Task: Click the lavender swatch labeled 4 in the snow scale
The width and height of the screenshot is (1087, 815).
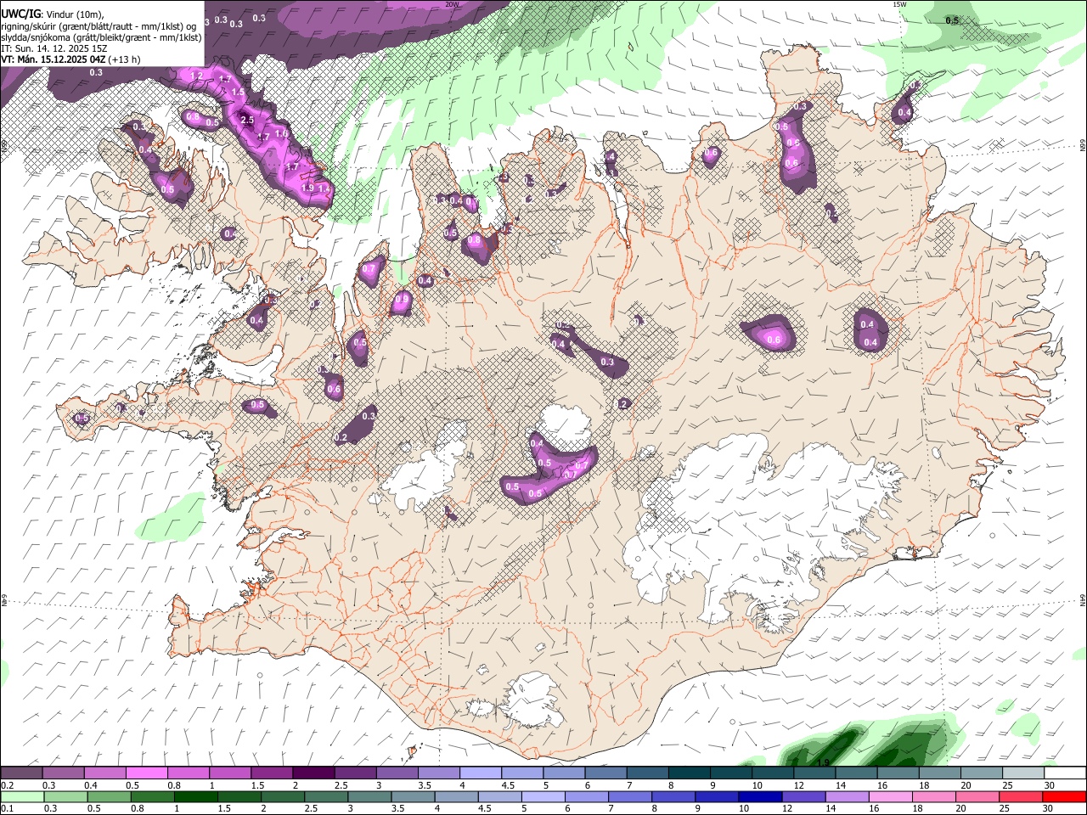Action: pyautogui.click(x=479, y=773)
